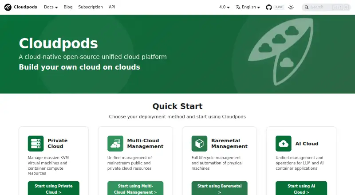355x195 pixels.
Task: Click 'Manage massive KVM virtual machines' description
Action: (48, 166)
